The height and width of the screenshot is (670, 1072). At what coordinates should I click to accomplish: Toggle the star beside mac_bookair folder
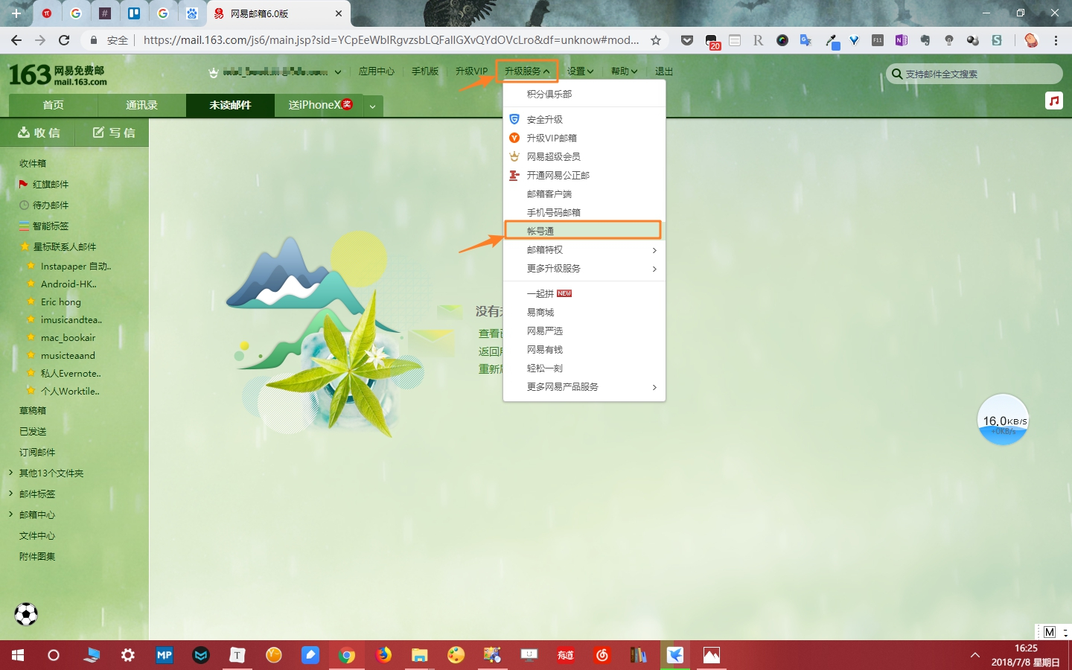click(x=33, y=337)
